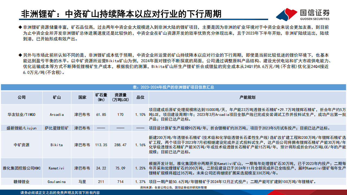Click the 马里 country cell
The image size is (347, 195).
point(82,182)
